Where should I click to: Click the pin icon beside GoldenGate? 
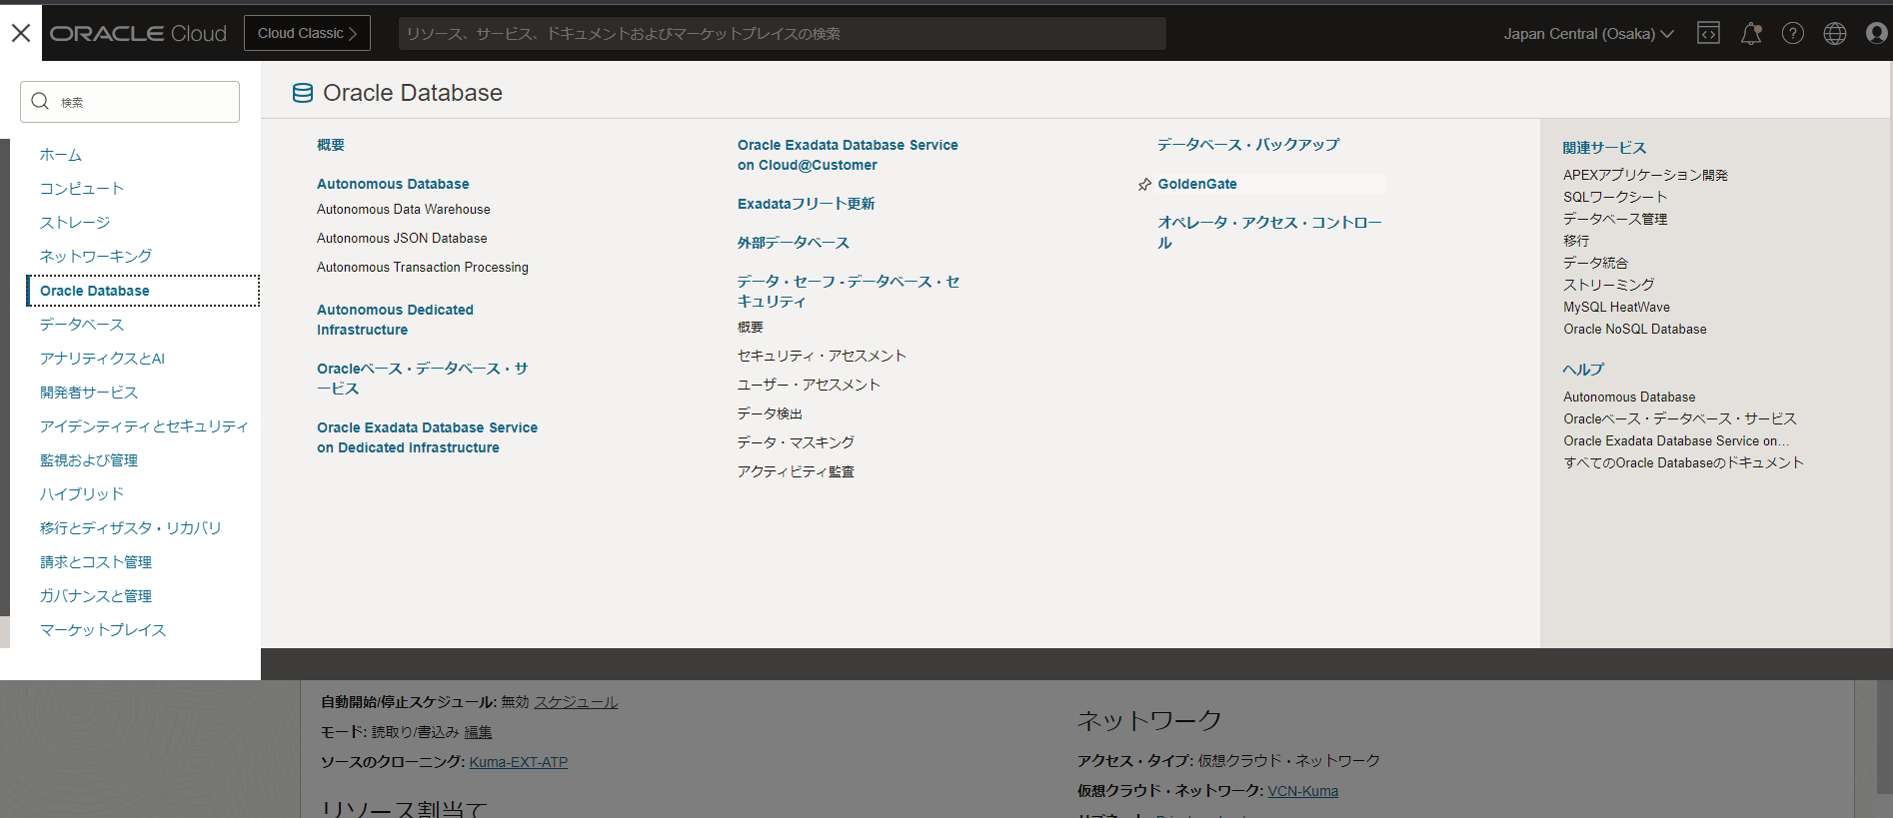[1144, 185]
